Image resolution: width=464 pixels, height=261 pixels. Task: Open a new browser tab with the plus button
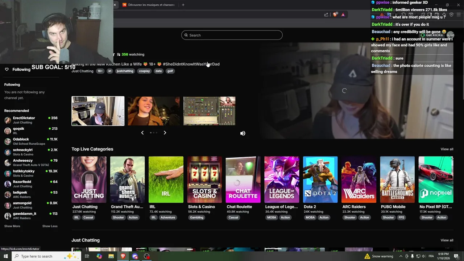point(183,5)
